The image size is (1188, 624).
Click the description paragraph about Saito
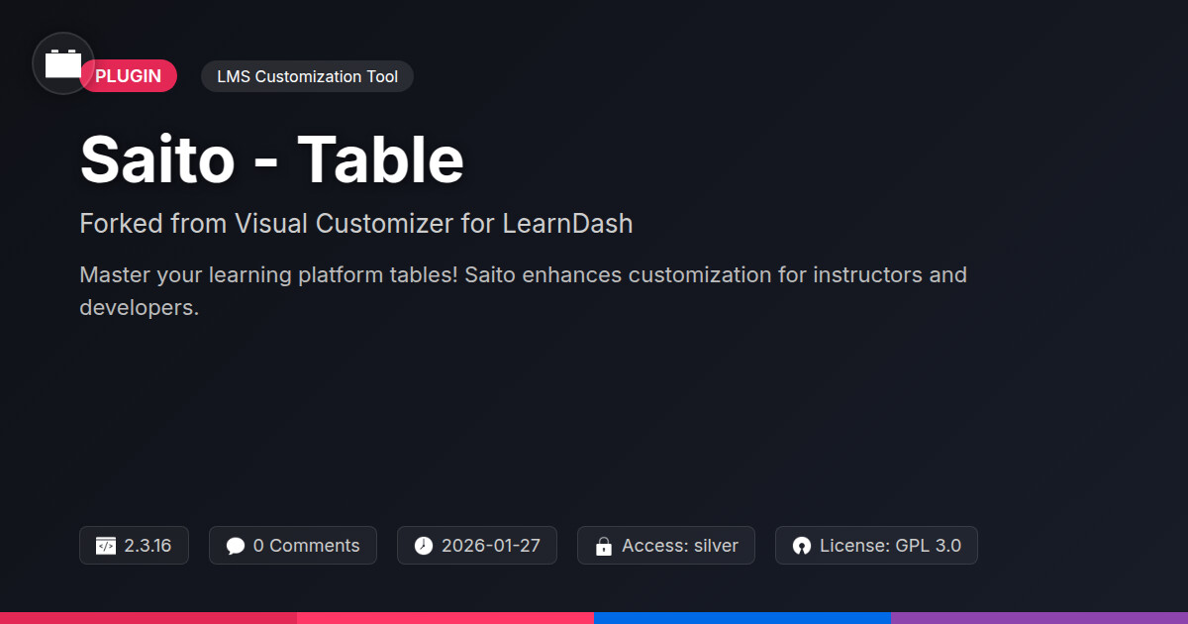523,290
